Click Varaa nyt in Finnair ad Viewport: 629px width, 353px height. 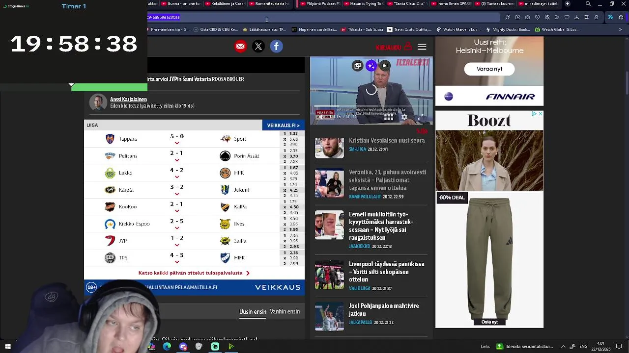(x=489, y=69)
